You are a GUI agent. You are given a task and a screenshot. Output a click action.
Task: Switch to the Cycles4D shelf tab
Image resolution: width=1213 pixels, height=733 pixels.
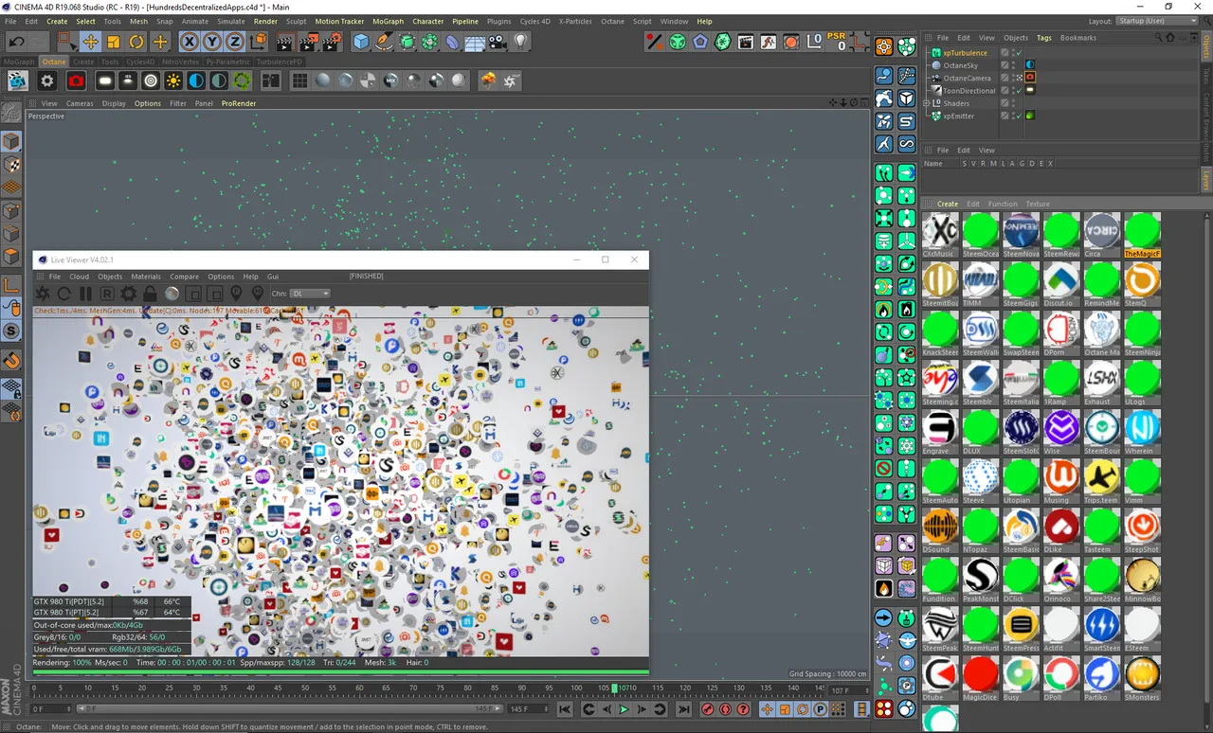[140, 62]
